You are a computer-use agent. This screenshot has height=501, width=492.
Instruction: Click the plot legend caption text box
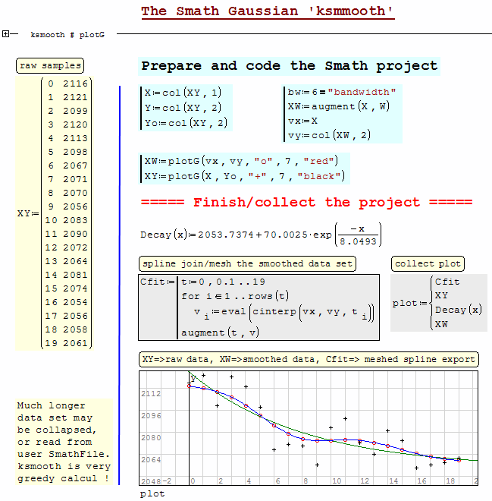pos(309,360)
